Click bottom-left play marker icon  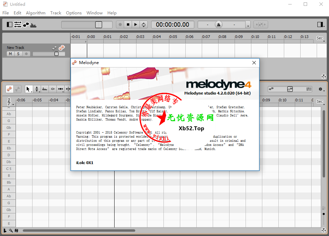(x=5, y=231)
